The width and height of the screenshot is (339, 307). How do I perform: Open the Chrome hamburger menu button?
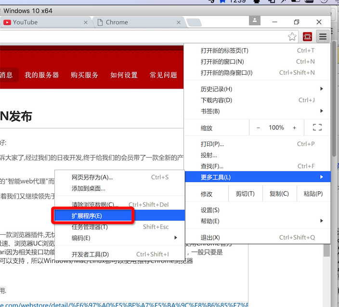pyautogui.click(x=323, y=37)
